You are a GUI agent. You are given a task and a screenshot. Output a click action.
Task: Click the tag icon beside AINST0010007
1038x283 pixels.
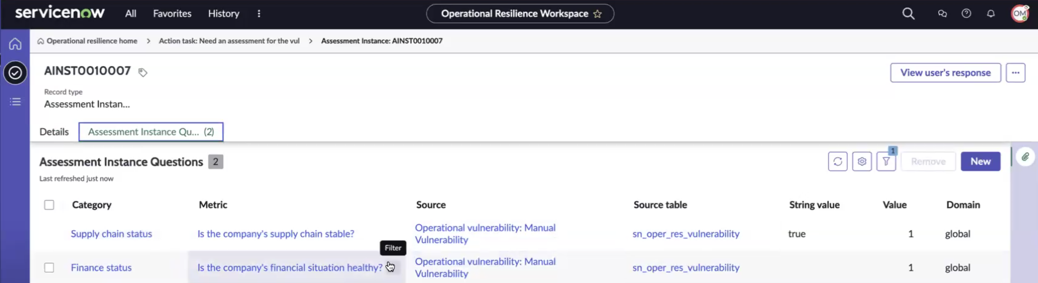(x=143, y=72)
